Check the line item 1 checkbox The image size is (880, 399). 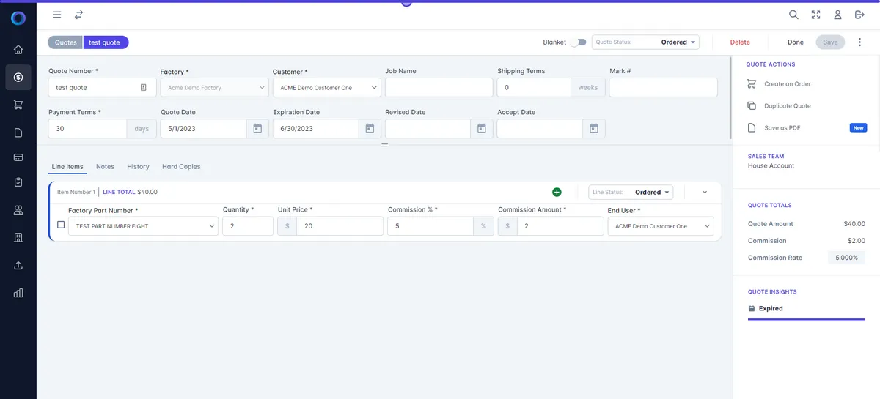pos(61,225)
